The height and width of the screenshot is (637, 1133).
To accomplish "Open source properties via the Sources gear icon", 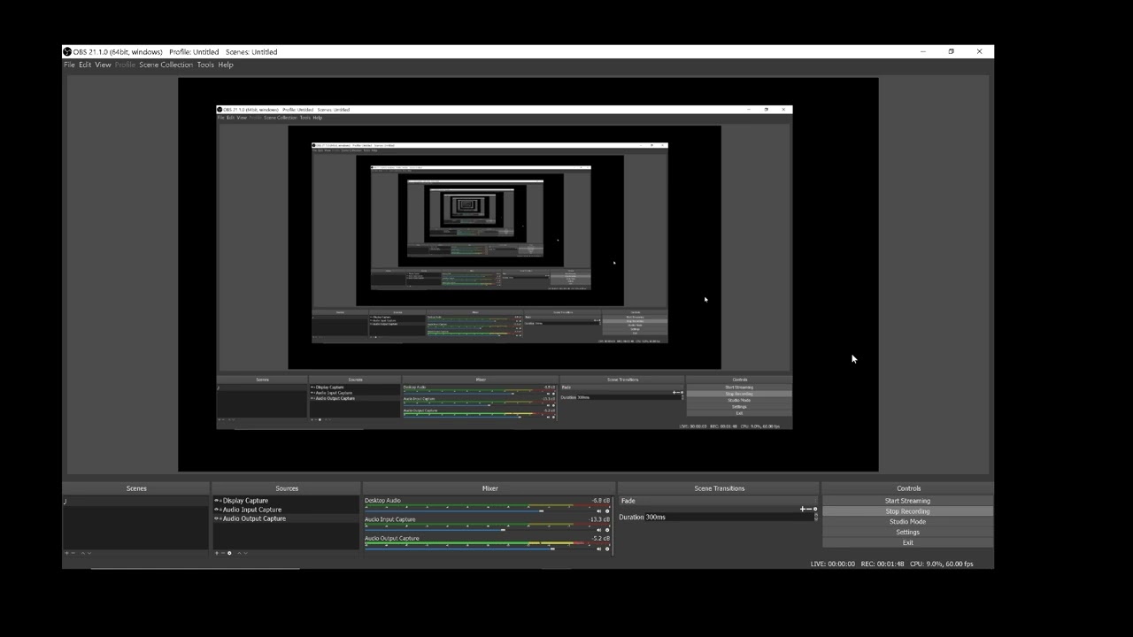I will [229, 553].
